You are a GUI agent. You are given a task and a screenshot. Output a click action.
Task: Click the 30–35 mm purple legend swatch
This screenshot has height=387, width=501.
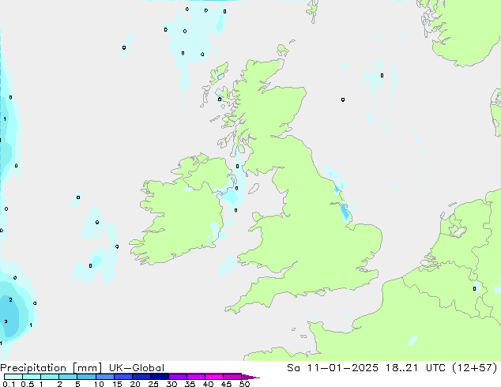click(178, 377)
